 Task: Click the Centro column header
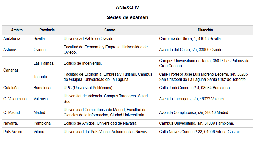click(x=110, y=30)
